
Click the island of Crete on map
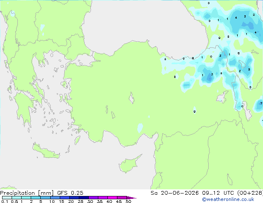point(46,151)
